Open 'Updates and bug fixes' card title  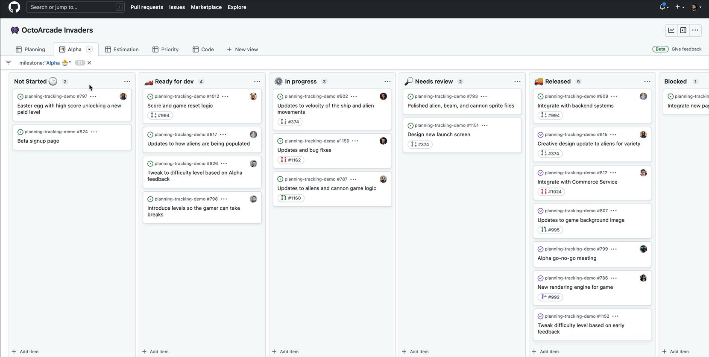tap(305, 150)
